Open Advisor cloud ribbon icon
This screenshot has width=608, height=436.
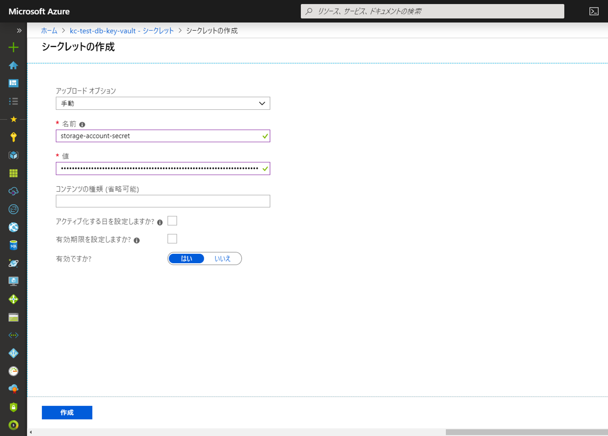point(14,389)
